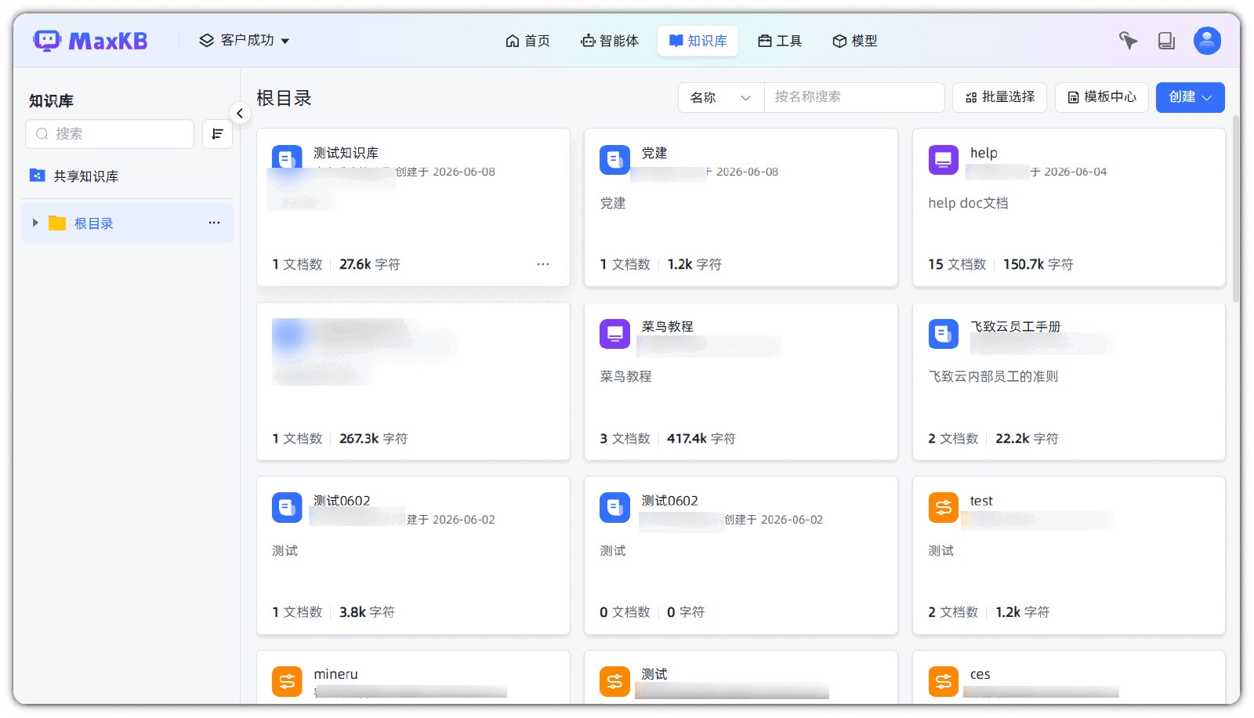The width and height of the screenshot is (1254, 718).
Task: Click the 417.4k 字符 count
Action: (x=701, y=438)
